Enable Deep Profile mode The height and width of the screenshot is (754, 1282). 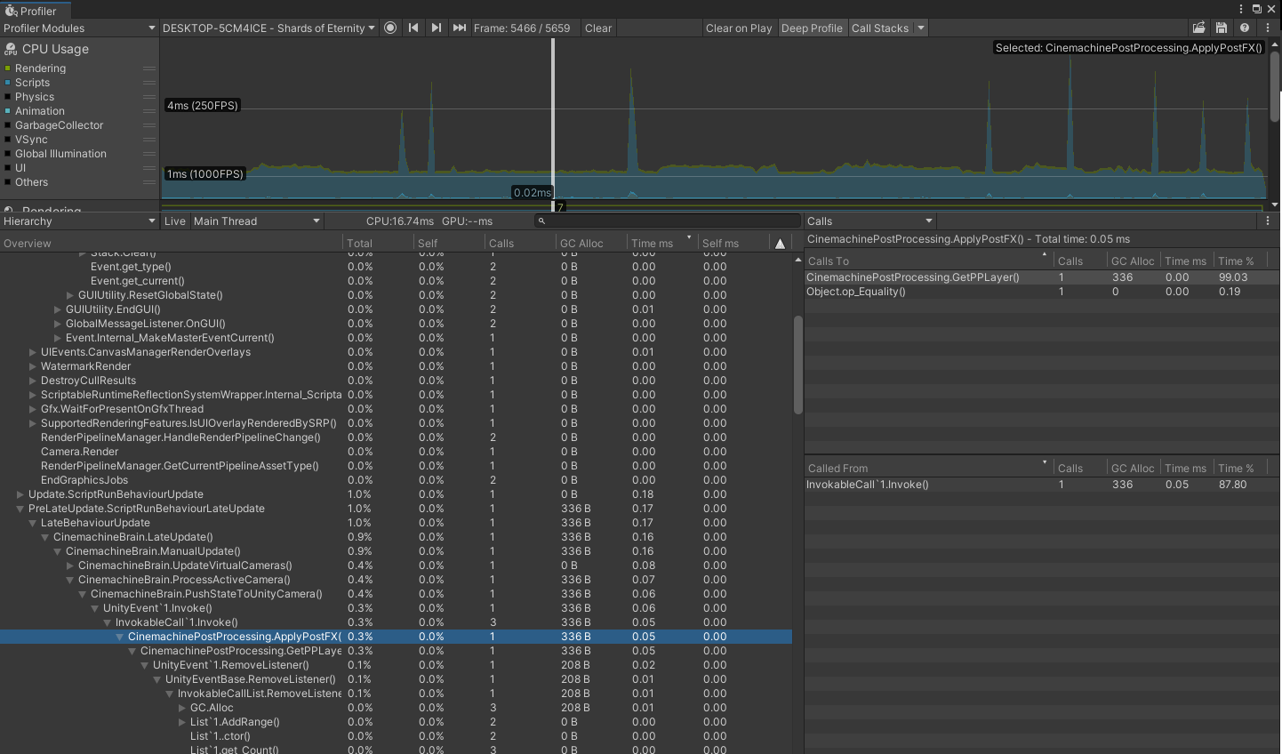(812, 28)
